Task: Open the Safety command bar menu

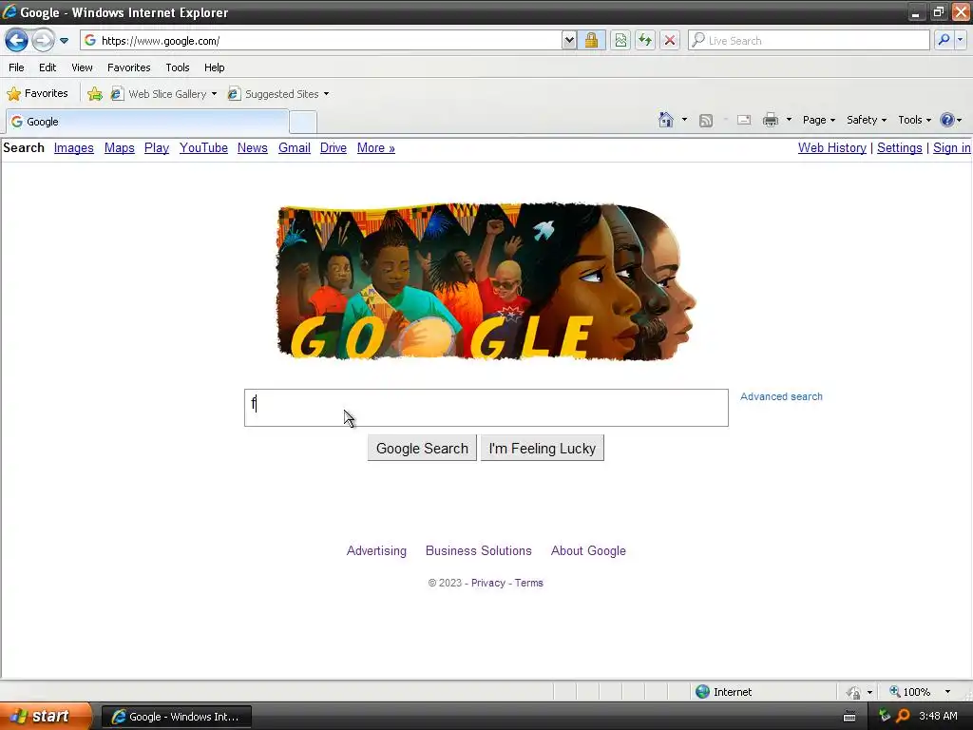Action: click(867, 120)
